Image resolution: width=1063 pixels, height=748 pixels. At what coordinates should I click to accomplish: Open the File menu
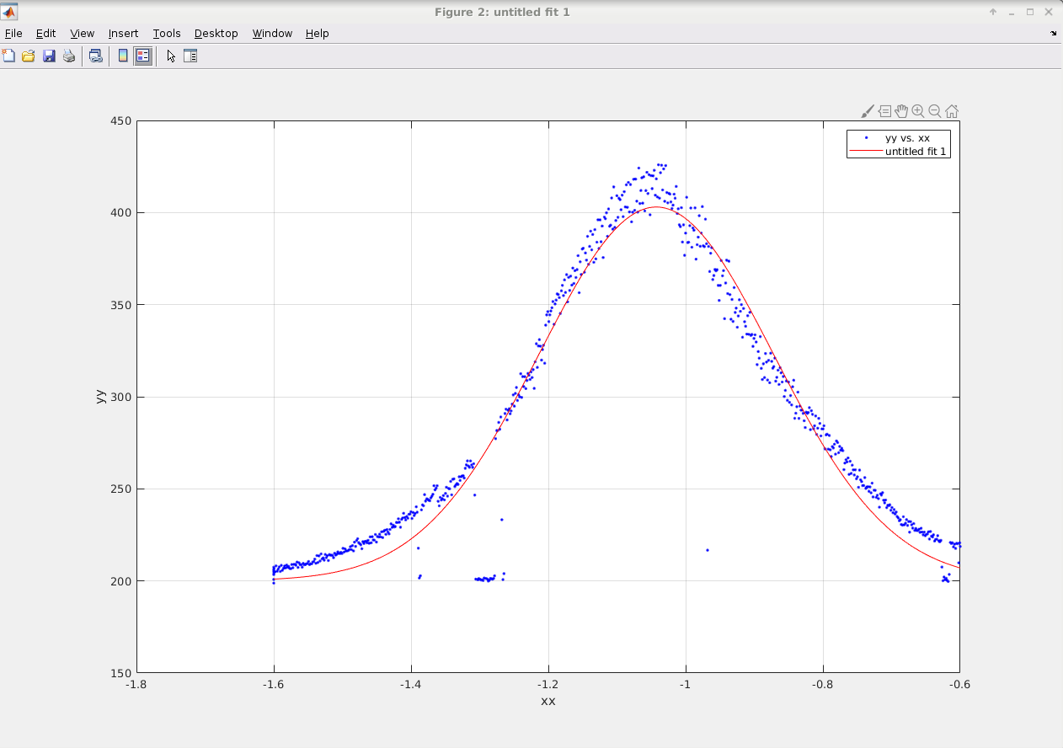[13, 34]
